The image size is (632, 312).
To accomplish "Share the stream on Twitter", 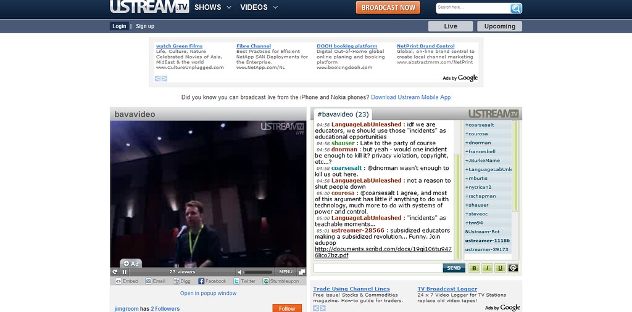I will (244, 281).
